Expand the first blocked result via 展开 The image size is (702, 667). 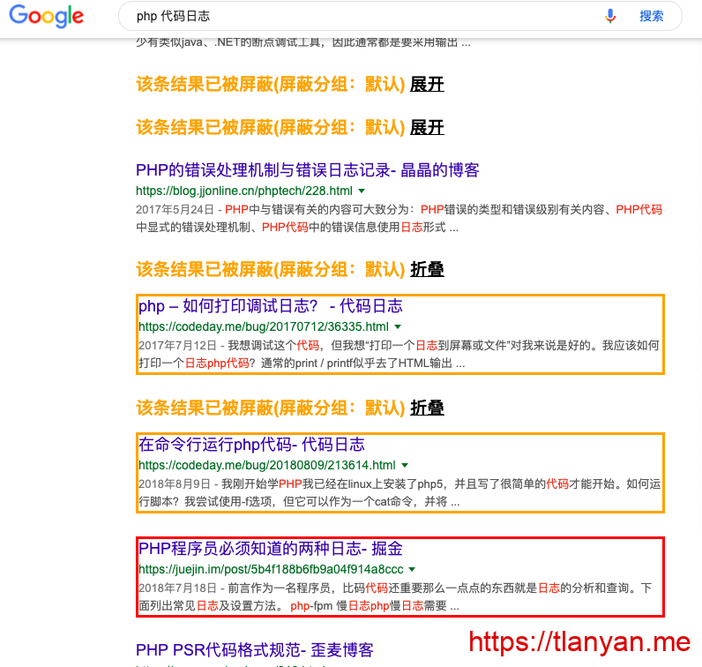[427, 84]
